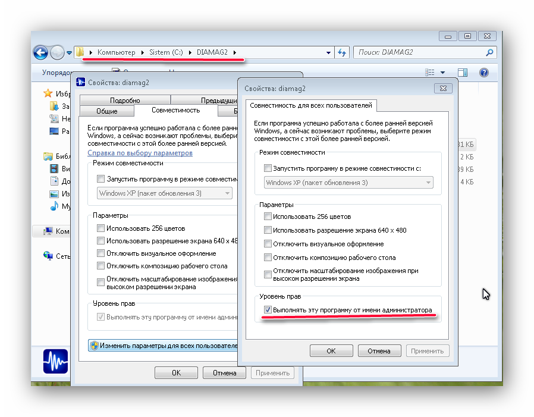Open Explorer help question mark icon
Viewport: 534px width, 417px height.
(x=483, y=72)
